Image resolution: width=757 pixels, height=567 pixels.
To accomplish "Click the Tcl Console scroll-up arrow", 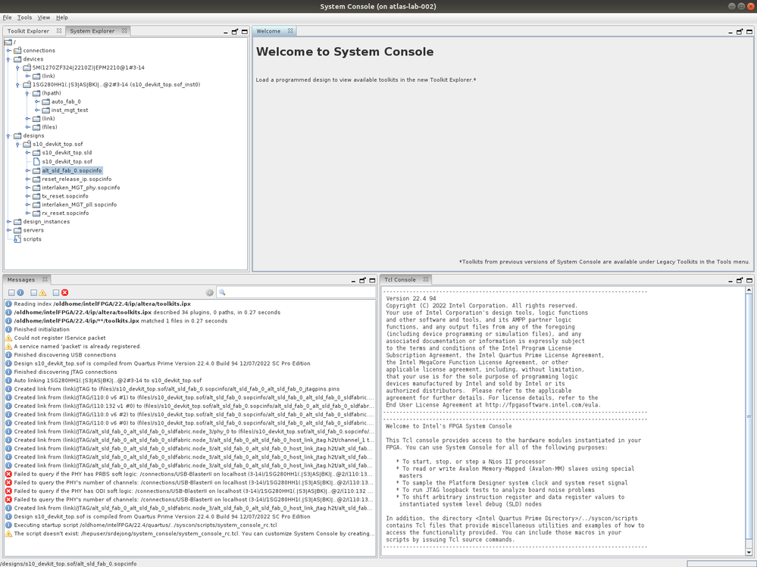I will pyautogui.click(x=749, y=290).
